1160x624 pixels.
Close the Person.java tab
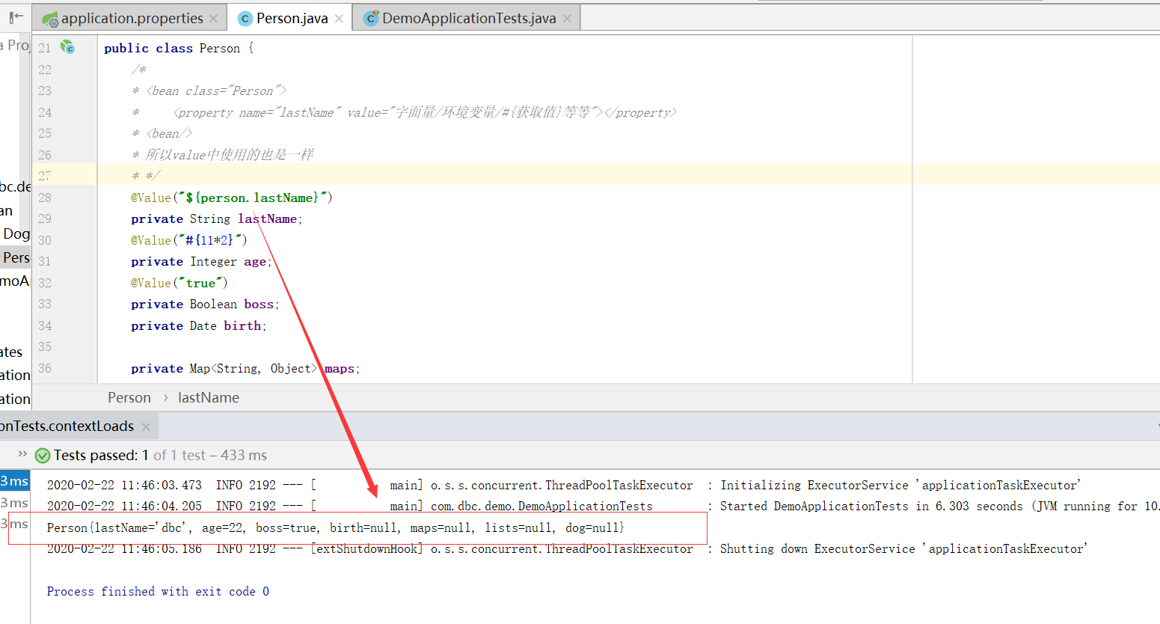click(339, 19)
